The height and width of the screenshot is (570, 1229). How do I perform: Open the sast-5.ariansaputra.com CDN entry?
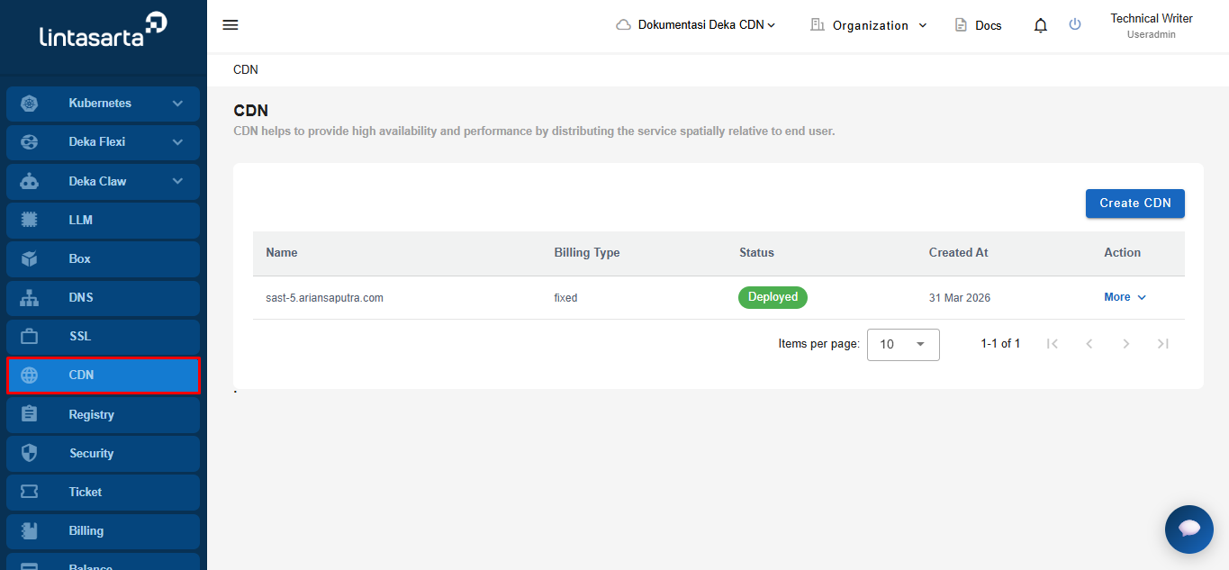325,298
